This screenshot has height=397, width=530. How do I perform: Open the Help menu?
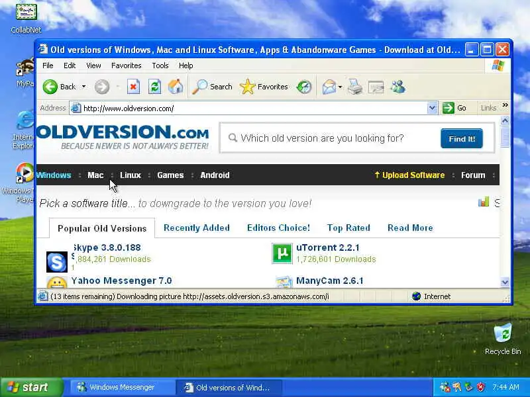coord(185,66)
